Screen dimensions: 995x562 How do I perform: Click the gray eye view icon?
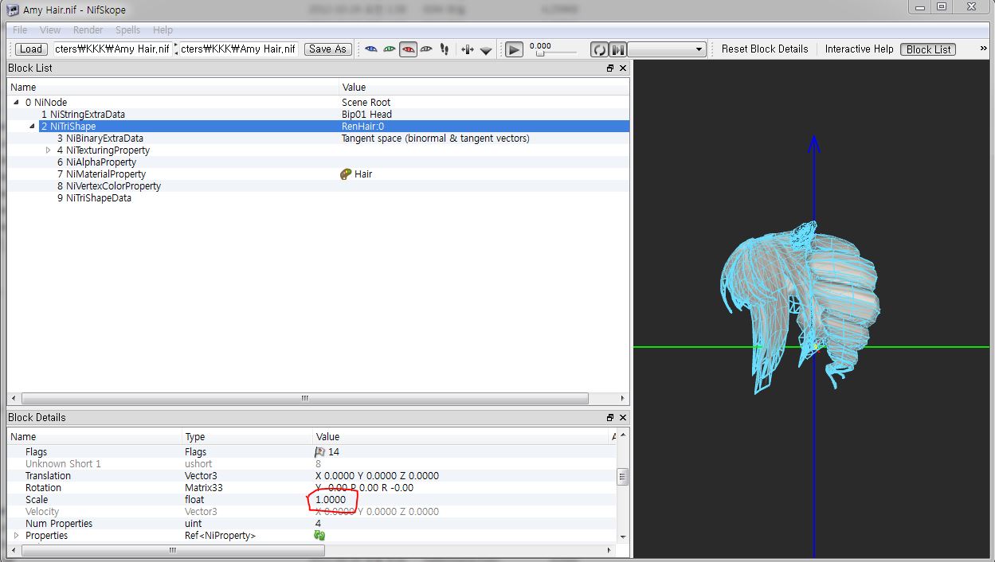pos(426,49)
